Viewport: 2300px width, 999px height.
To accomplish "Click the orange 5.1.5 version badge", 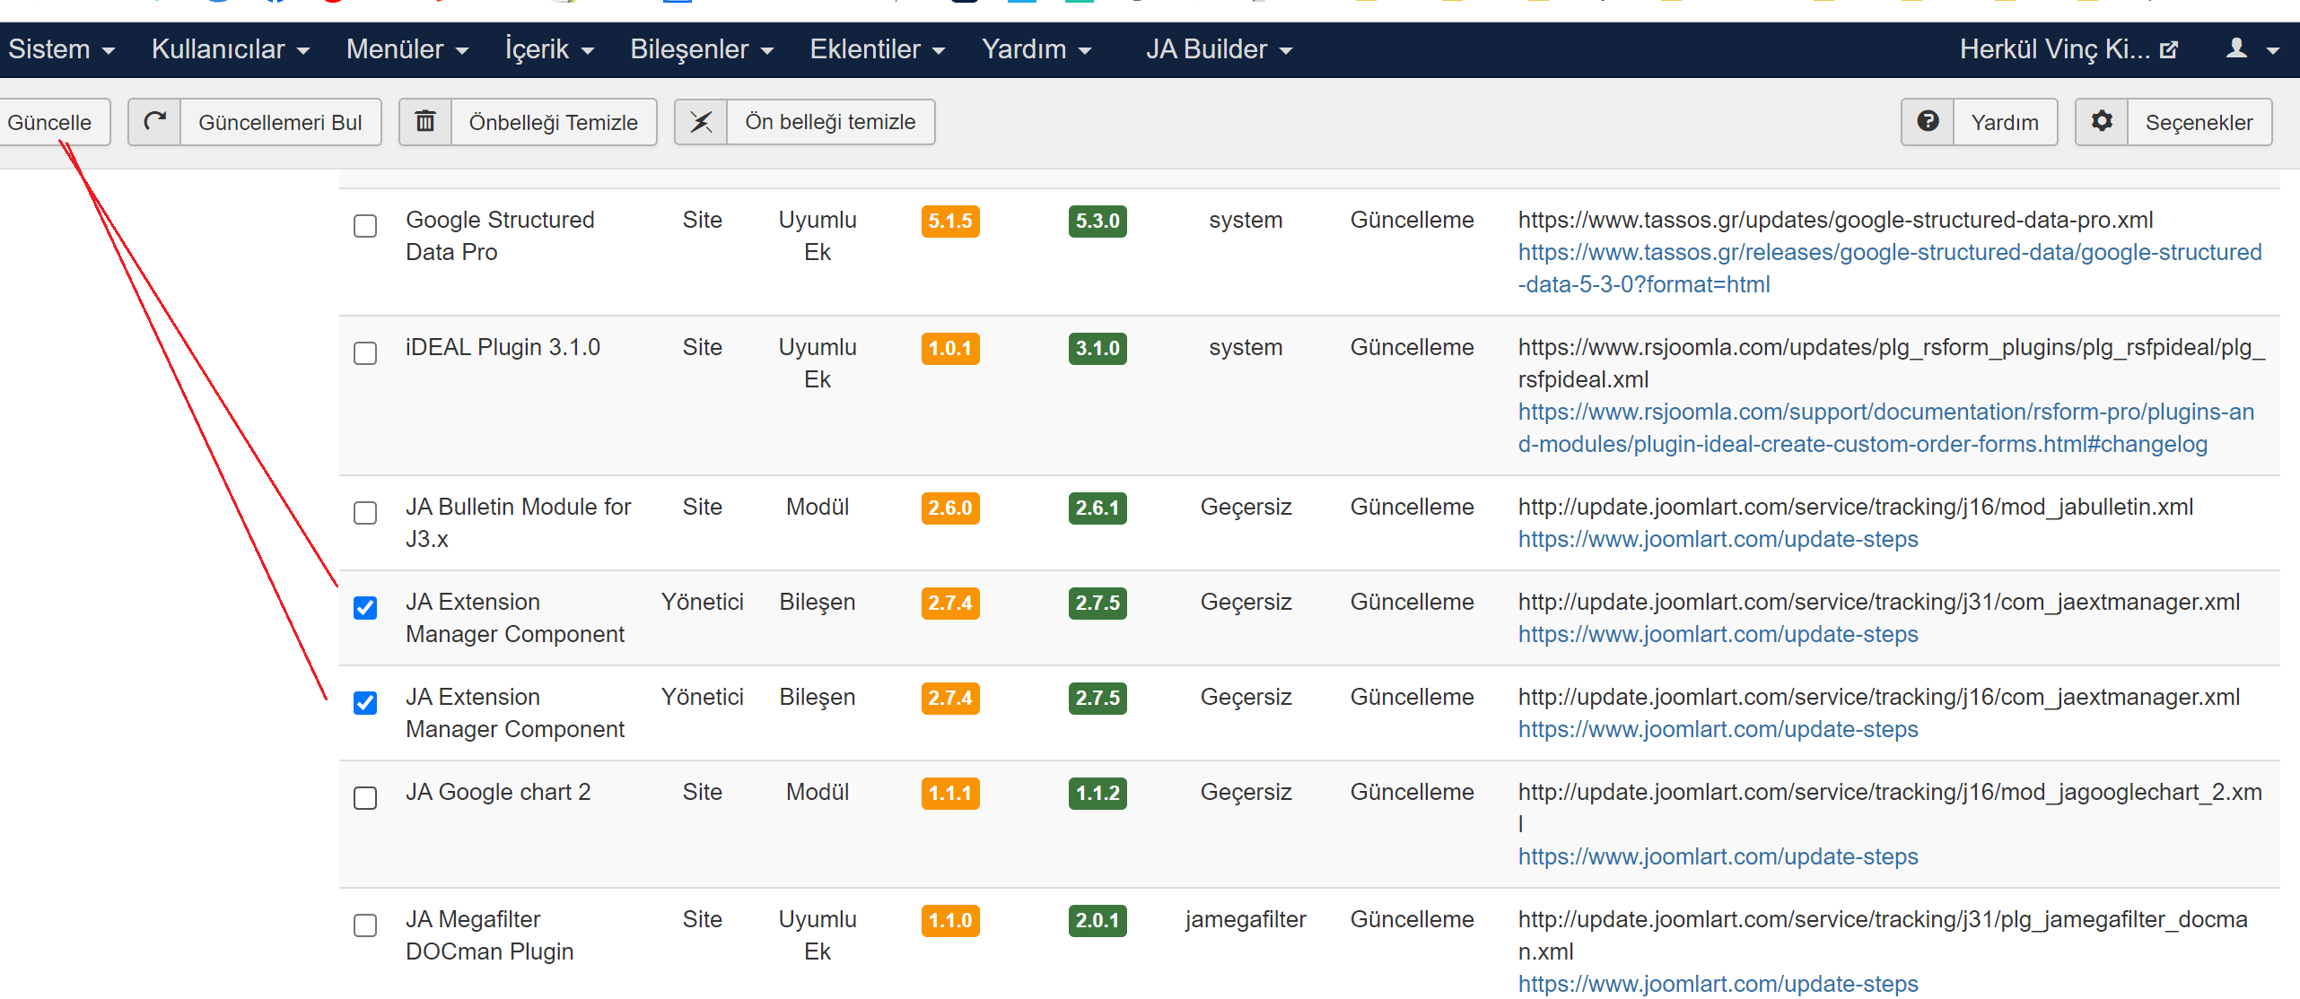I will point(949,222).
